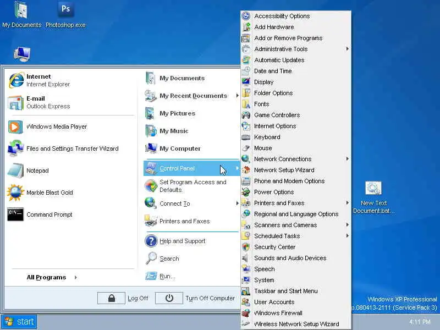The height and width of the screenshot is (330, 440).
Task: Expand the Control Panel submenu arrow
Action: coord(237,168)
